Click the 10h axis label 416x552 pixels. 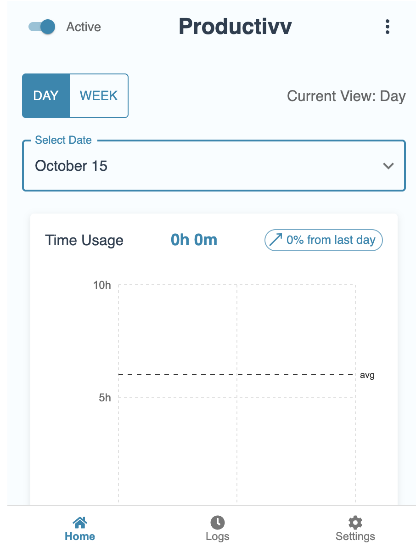tap(102, 285)
